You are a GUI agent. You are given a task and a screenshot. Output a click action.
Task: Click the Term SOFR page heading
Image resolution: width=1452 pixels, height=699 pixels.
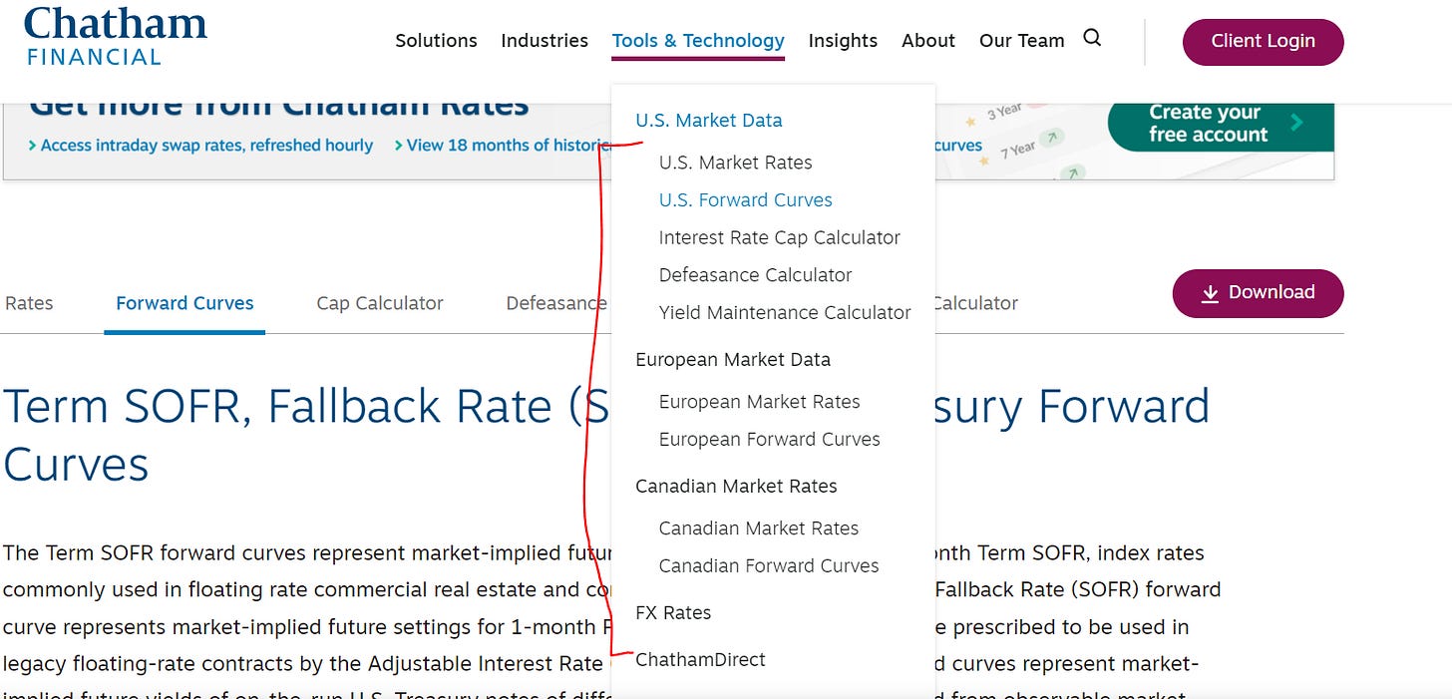click(x=604, y=435)
